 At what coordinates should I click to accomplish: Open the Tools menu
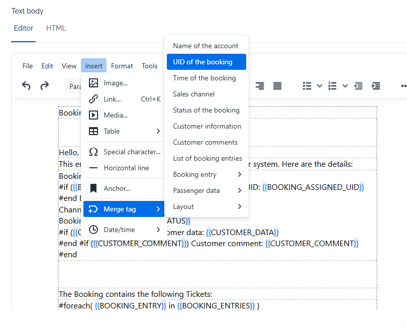pos(150,66)
